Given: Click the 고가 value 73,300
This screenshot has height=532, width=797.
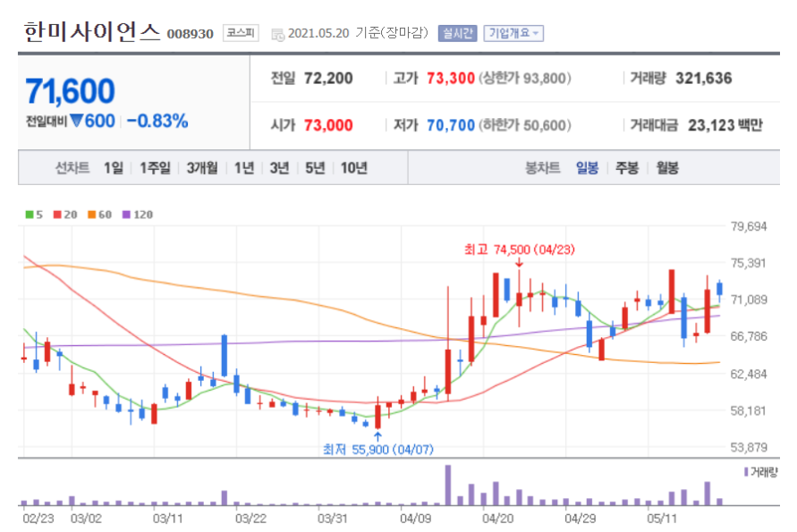Looking at the screenshot, I should pos(450,79).
